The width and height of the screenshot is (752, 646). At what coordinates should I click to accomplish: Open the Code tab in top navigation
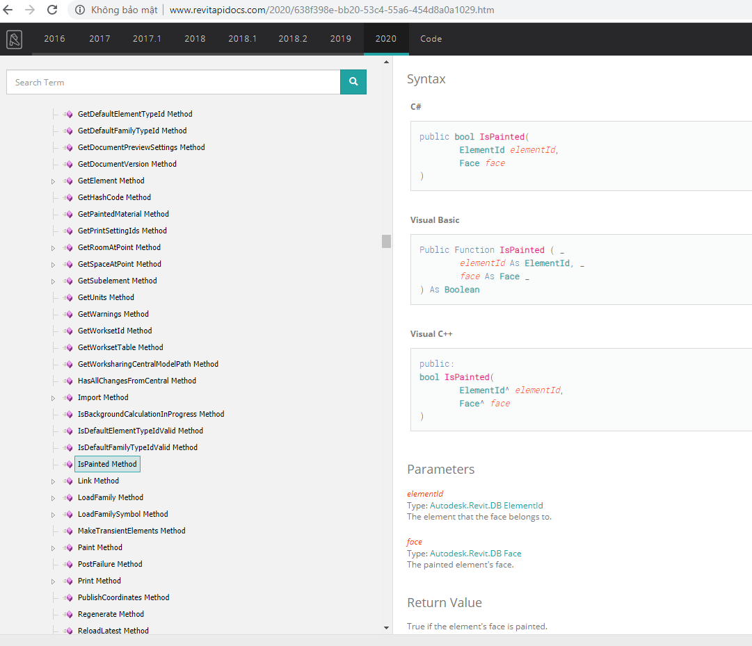(x=431, y=39)
